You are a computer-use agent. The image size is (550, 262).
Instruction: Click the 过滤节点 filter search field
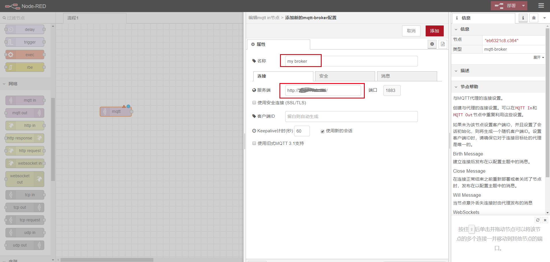(28, 18)
